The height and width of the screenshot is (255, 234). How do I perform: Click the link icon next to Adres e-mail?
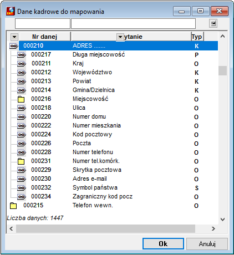pyautogui.click(x=22, y=179)
